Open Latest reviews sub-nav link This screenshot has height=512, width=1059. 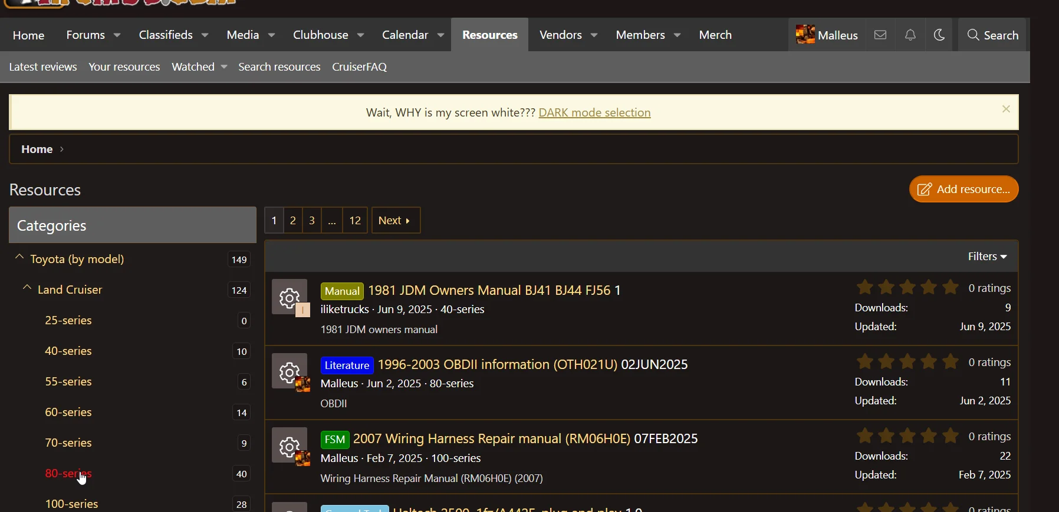click(43, 67)
